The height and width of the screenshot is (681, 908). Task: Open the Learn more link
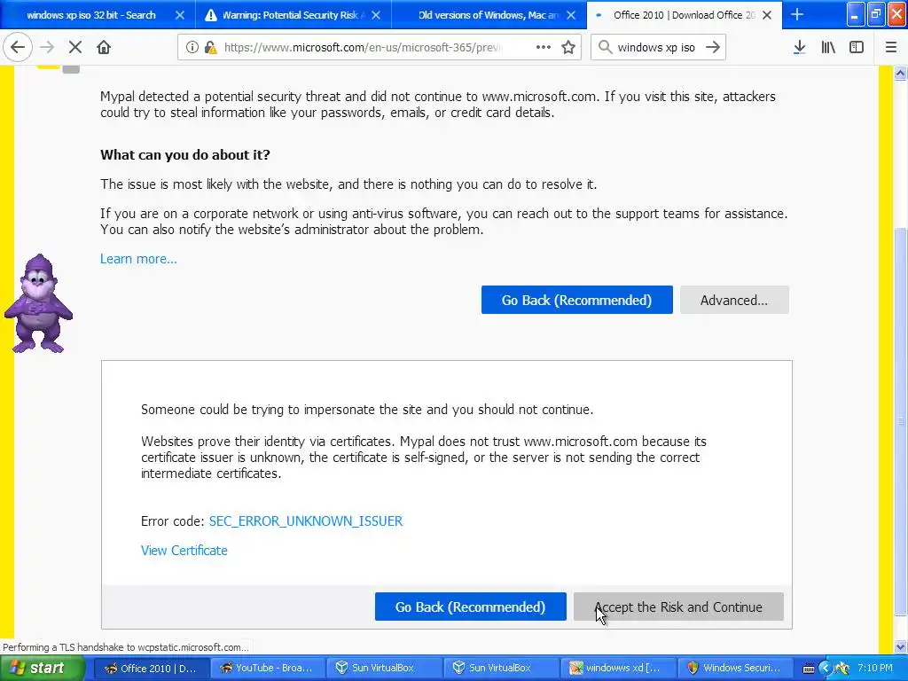[138, 259]
